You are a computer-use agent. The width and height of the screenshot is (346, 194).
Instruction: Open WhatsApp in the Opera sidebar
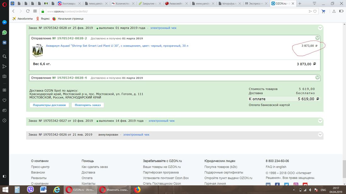tap(4, 33)
